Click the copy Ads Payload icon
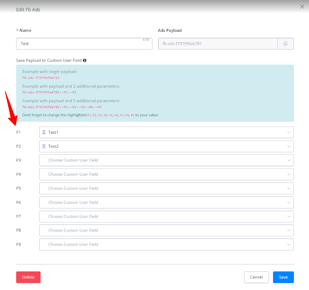309x290 pixels. [x=286, y=44]
